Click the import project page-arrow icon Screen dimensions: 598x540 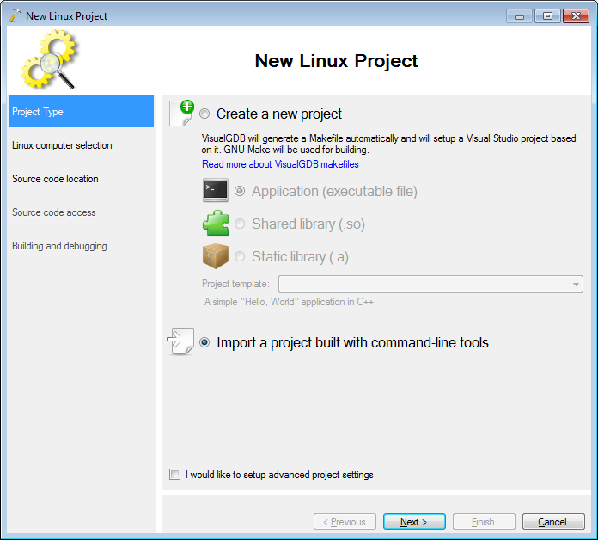[x=180, y=342]
